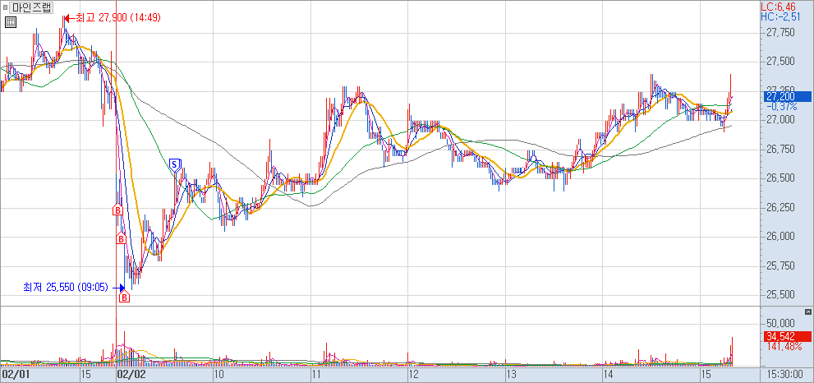The image size is (814, 383).
Task: Click the 25,750 price axis label
Action: [x=781, y=266]
